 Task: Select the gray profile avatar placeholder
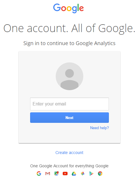[70, 76]
